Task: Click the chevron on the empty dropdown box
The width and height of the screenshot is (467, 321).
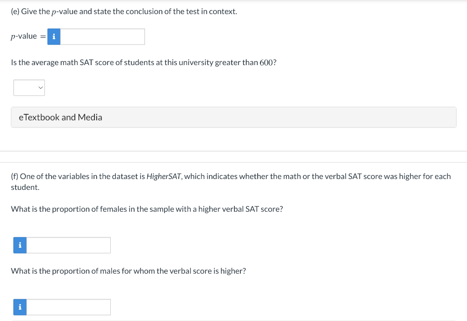Action: (x=40, y=87)
